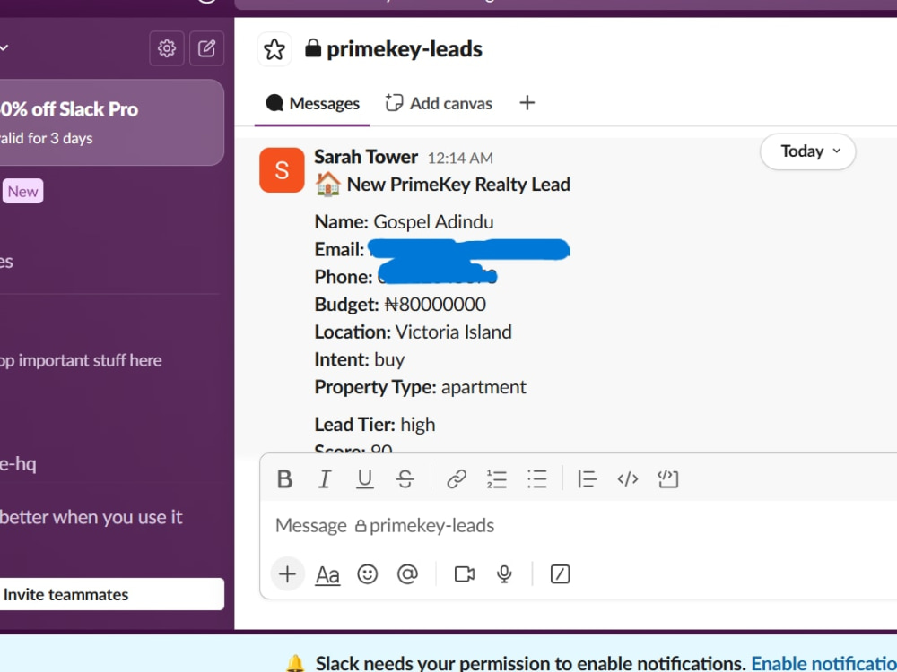Open the emoji picker
The width and height of the screenshot is (897, 672).
click(x=367, y=573)
